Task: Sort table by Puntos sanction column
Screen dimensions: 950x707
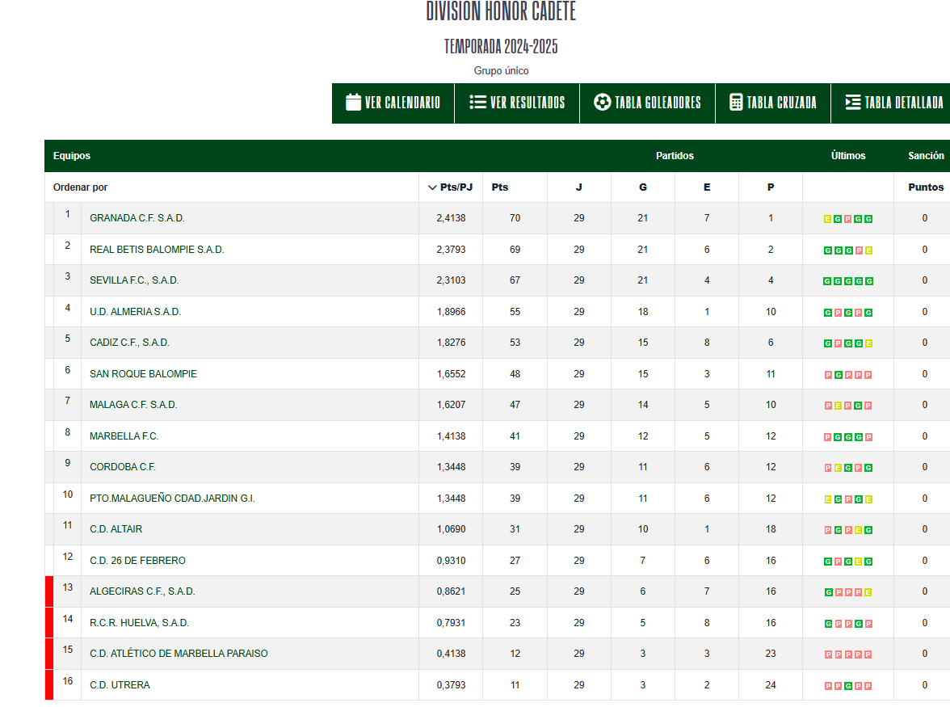Action: click(x=926, y=187)
